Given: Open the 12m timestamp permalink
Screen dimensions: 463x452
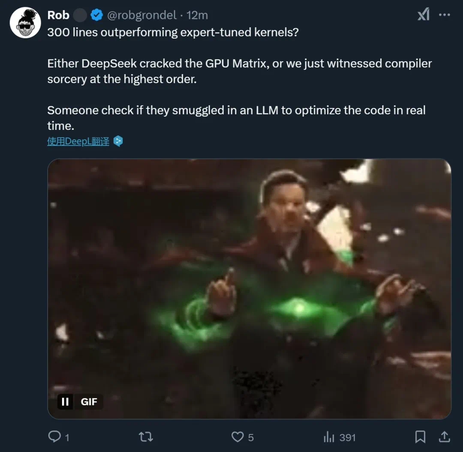Looking at the screenshot, I should pyautogui.click(x=197, y=15).
